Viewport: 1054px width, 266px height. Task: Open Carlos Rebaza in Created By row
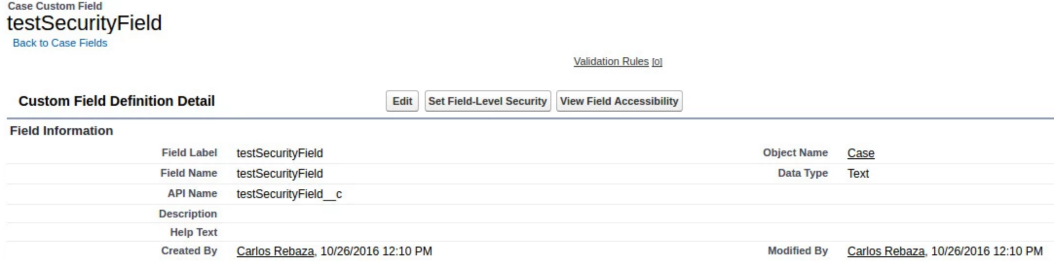[275, 251]
